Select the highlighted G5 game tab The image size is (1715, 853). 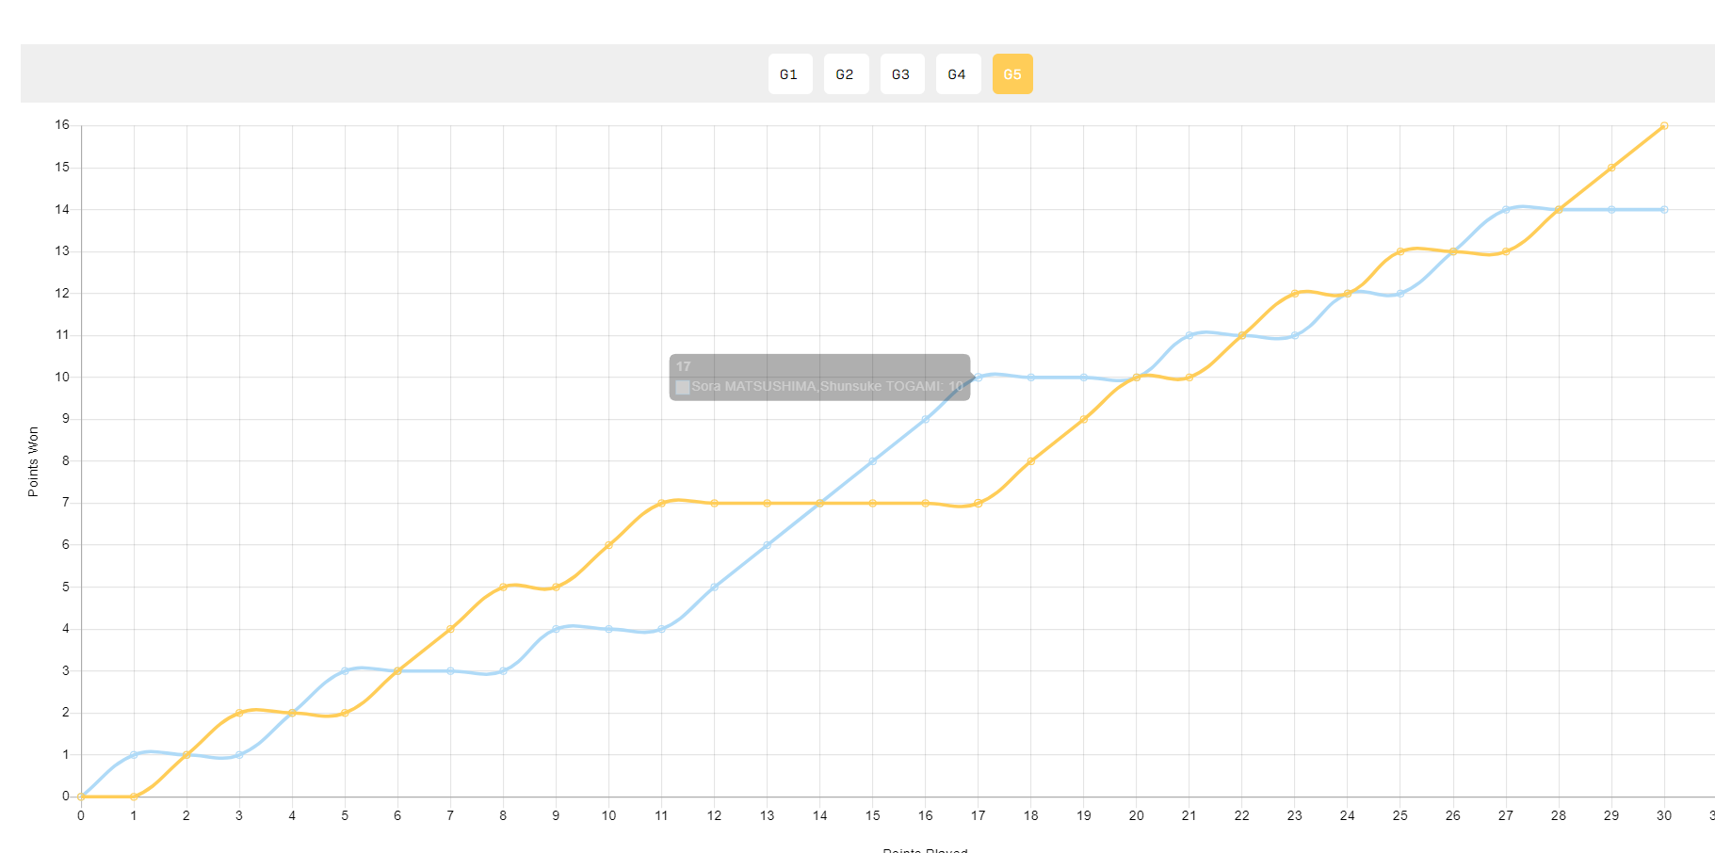pyautogui.click(x=1012, y=74)
